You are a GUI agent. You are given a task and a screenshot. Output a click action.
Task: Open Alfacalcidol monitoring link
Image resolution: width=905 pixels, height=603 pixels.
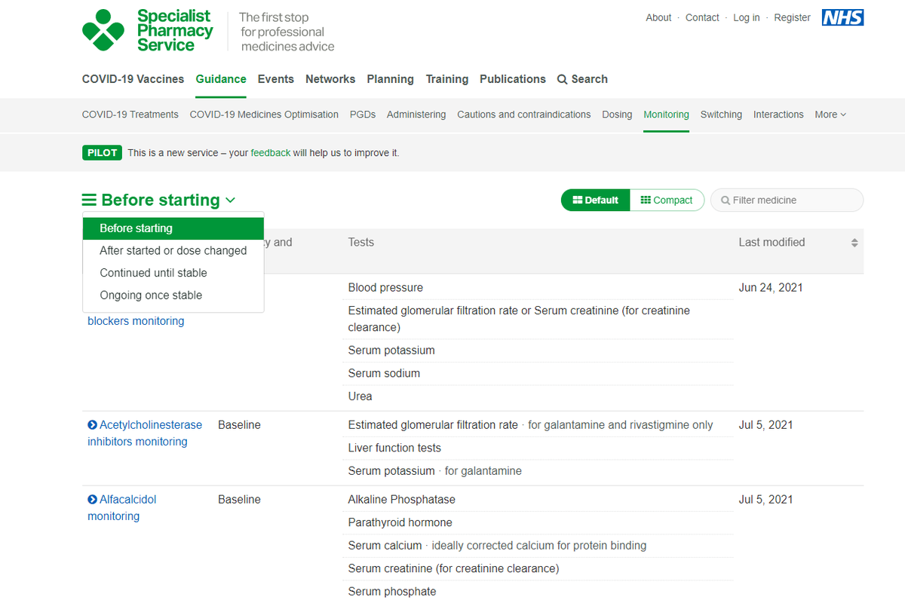click(x=122, y=508)
